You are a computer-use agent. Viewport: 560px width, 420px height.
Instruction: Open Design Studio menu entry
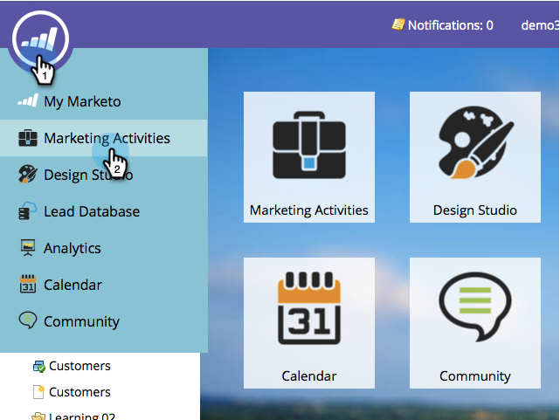coord(104,175)
